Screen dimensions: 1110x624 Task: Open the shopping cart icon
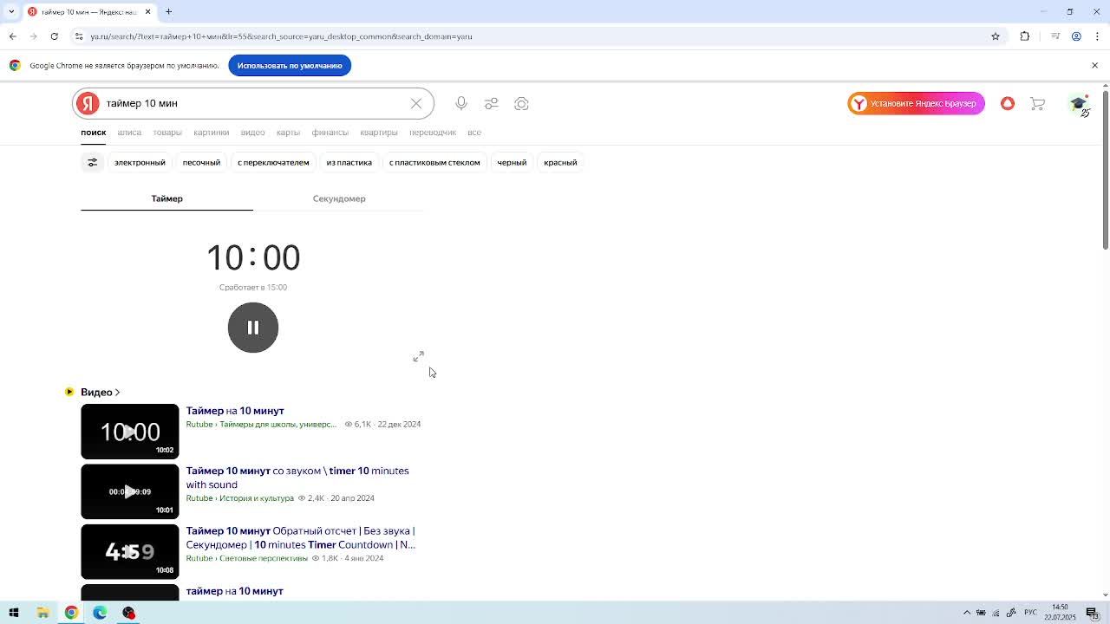pos(1037,103)
